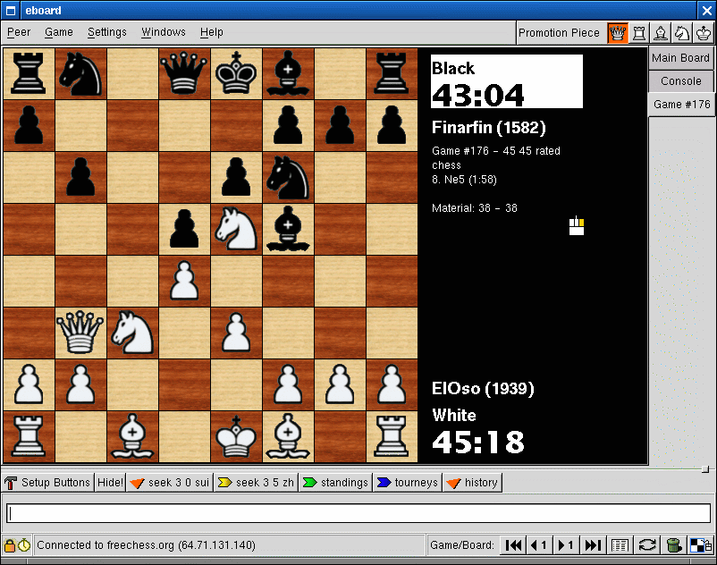Choose rook as promotion piece

(x=639, y=33)
